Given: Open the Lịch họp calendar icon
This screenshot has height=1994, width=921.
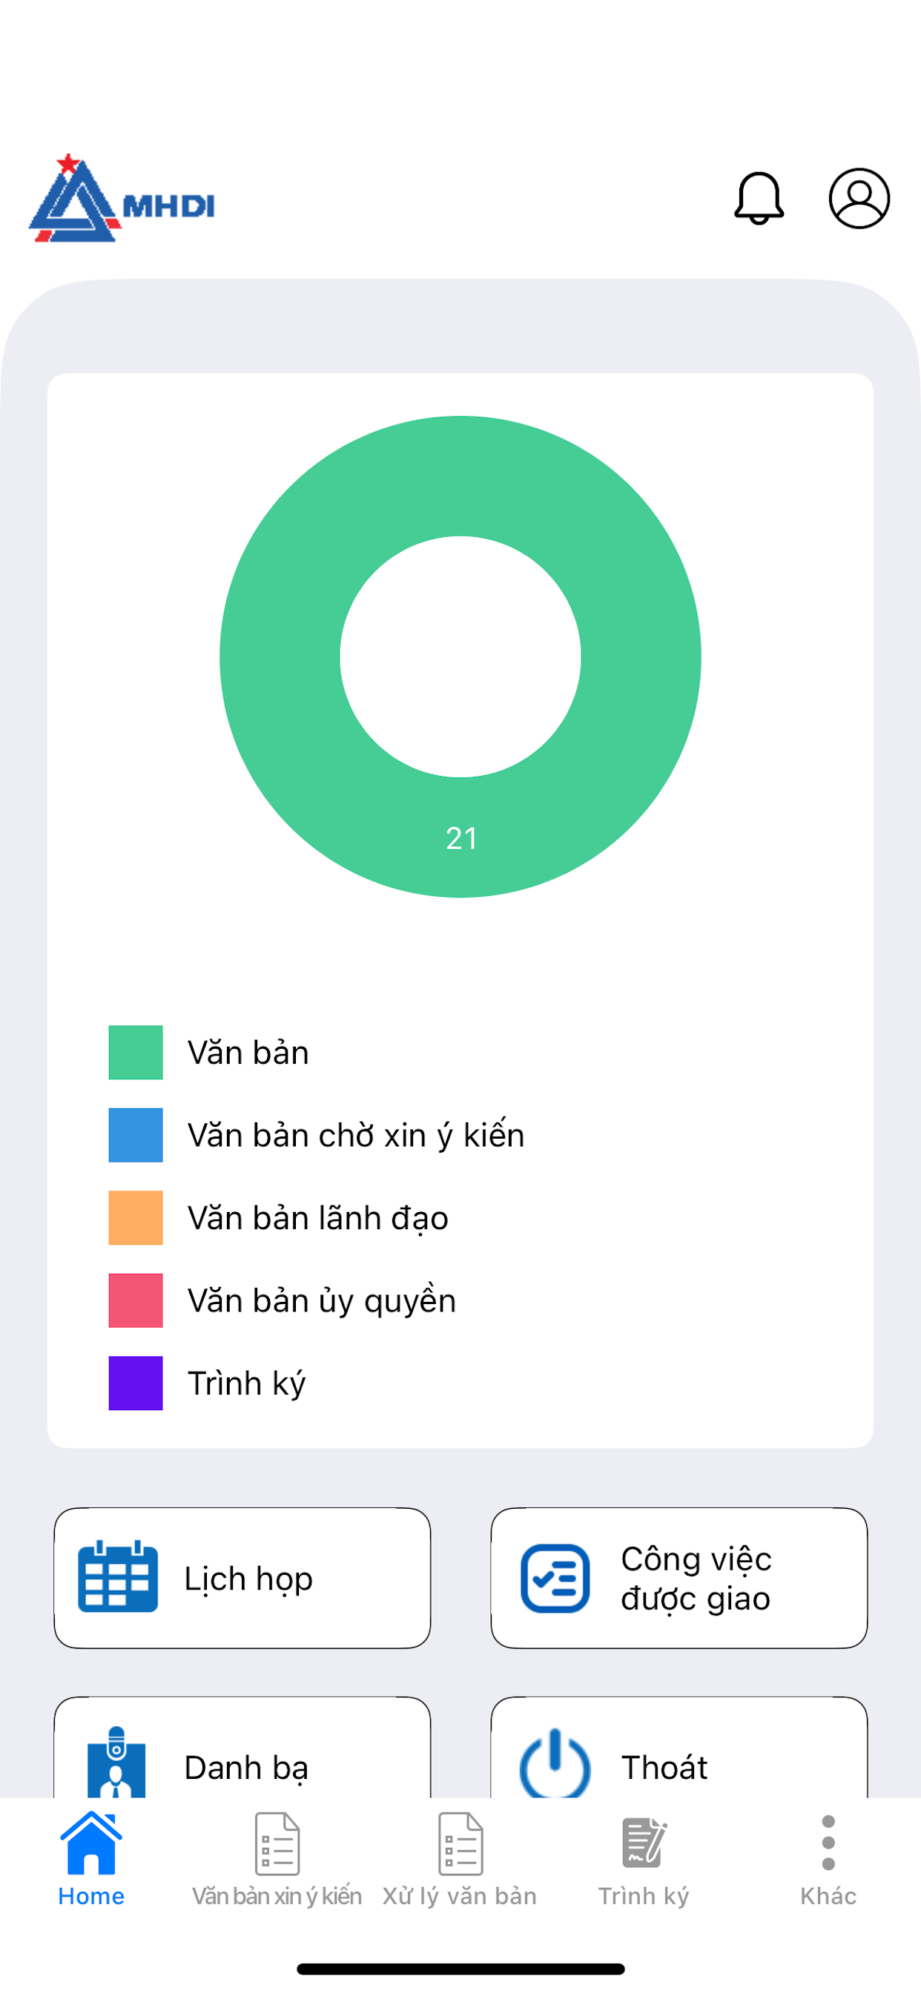Looking at the screenshot, I should pos(118,1576).
